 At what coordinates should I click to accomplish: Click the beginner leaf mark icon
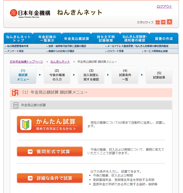tap(26, 124)
